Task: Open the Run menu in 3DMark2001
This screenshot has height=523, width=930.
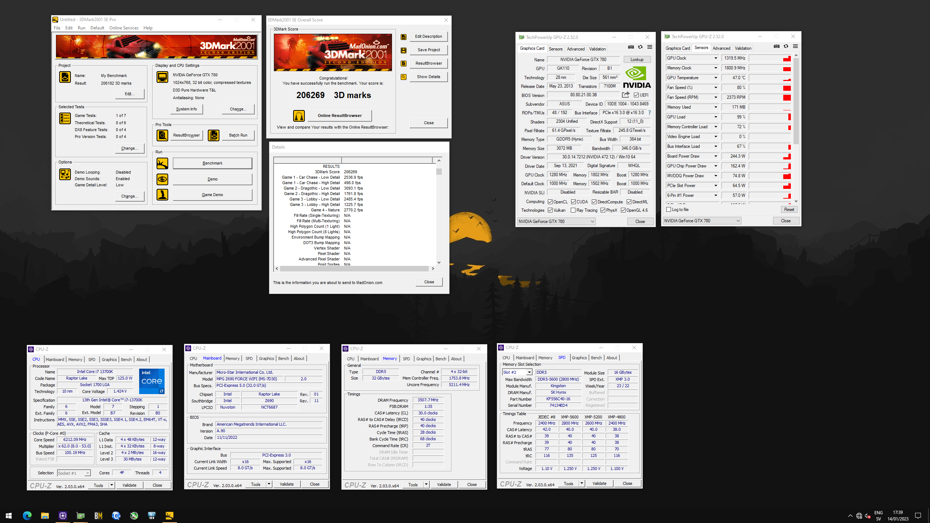Action: coord(81,28)
